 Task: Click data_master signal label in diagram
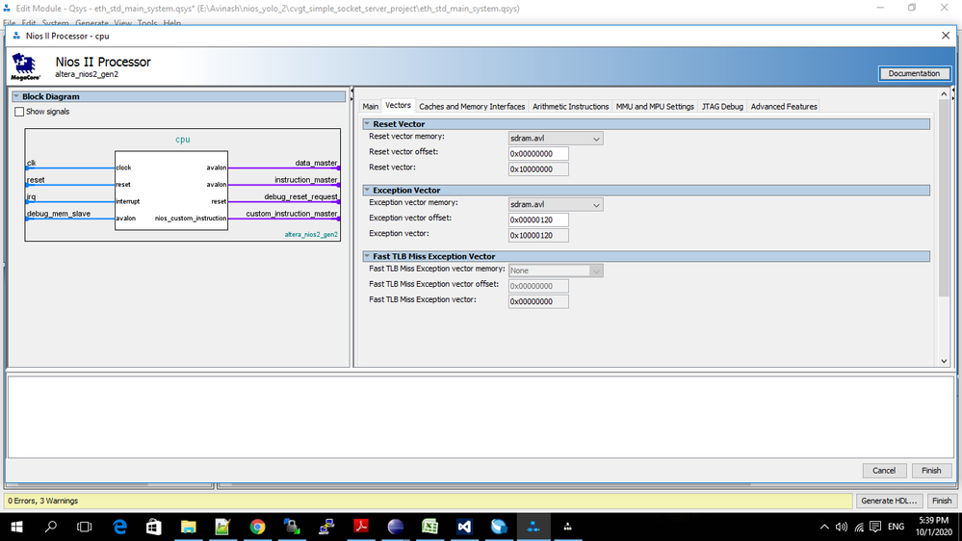point(316,163)
